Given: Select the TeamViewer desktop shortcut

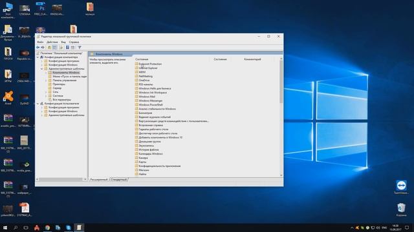Looking at the screenshot, I should tap(401, 187).
